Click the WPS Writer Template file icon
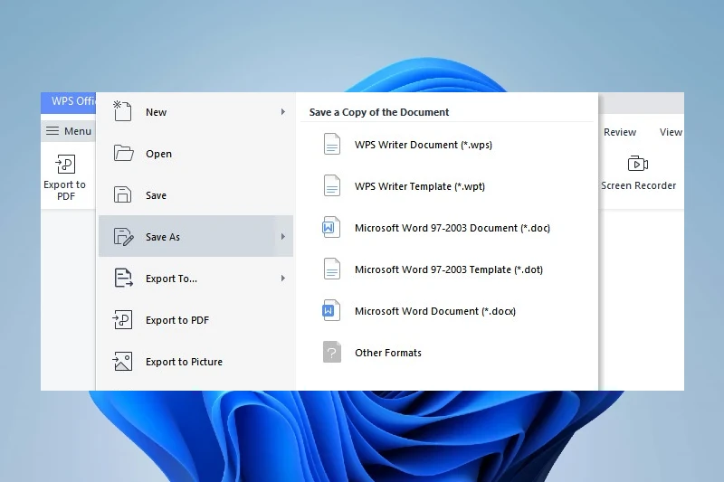The height and width of the screenshot is (482, 724). pos(331,185)
